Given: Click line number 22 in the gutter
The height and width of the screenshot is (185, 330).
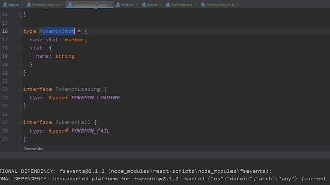Looking at the screenshot, I should [5, 81].
